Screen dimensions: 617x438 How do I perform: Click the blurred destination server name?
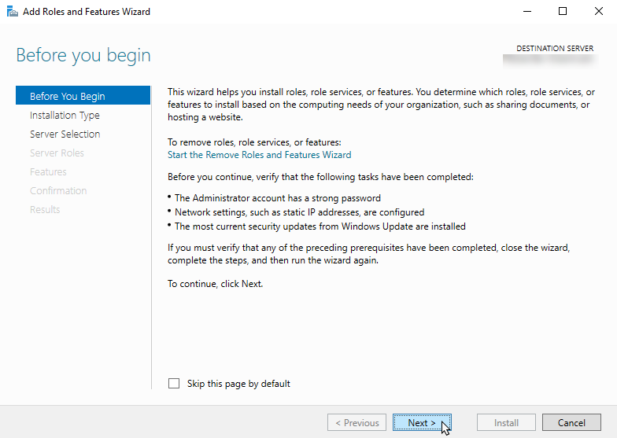coord(549,58)
